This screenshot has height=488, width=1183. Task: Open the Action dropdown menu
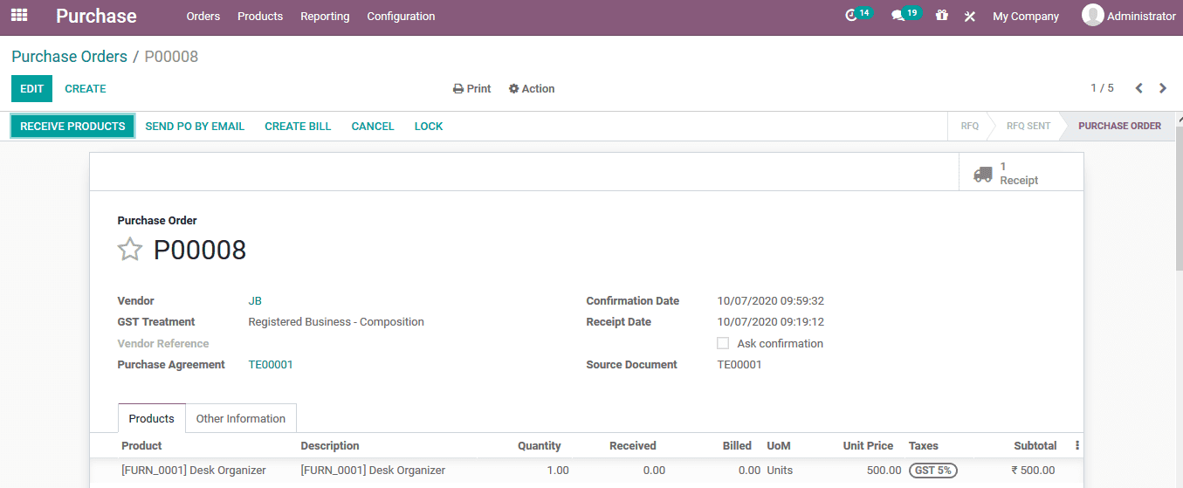pyautogui.click(x=532, y=89)
